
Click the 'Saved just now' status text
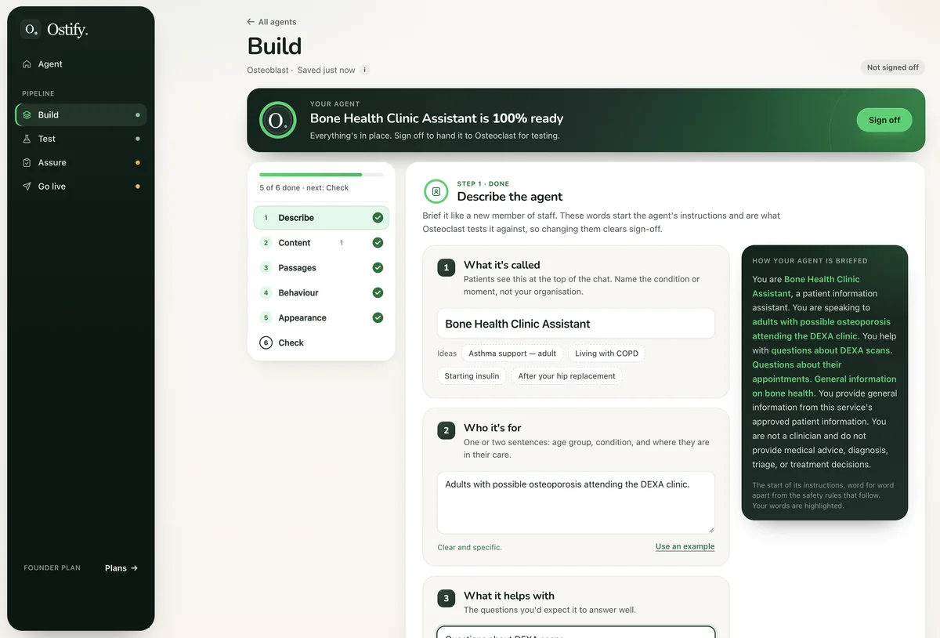(x=326, y=70)
